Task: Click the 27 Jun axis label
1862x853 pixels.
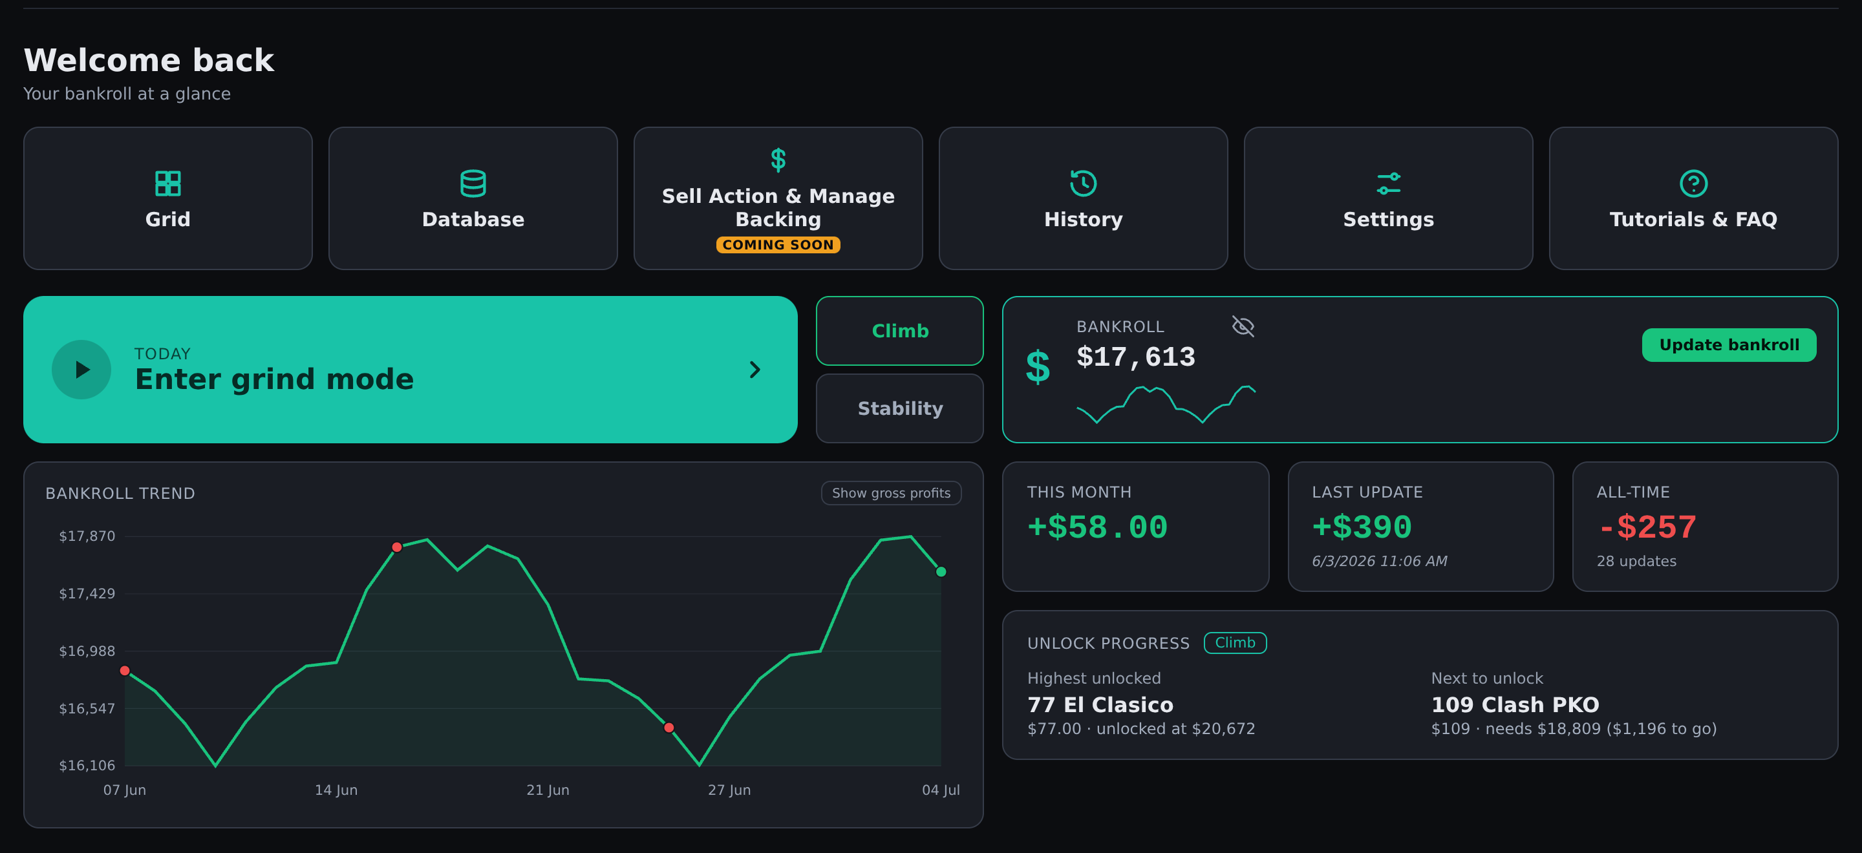Action: 729,790
